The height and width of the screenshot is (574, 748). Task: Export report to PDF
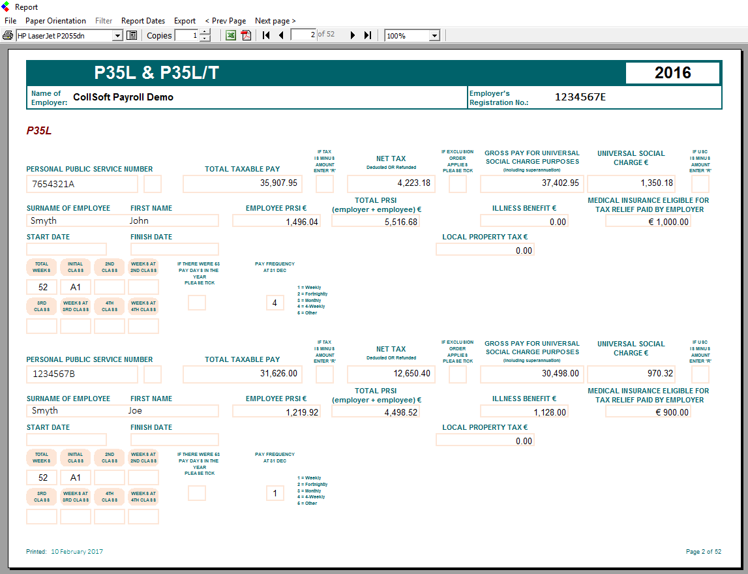click(x=246, y=35)
